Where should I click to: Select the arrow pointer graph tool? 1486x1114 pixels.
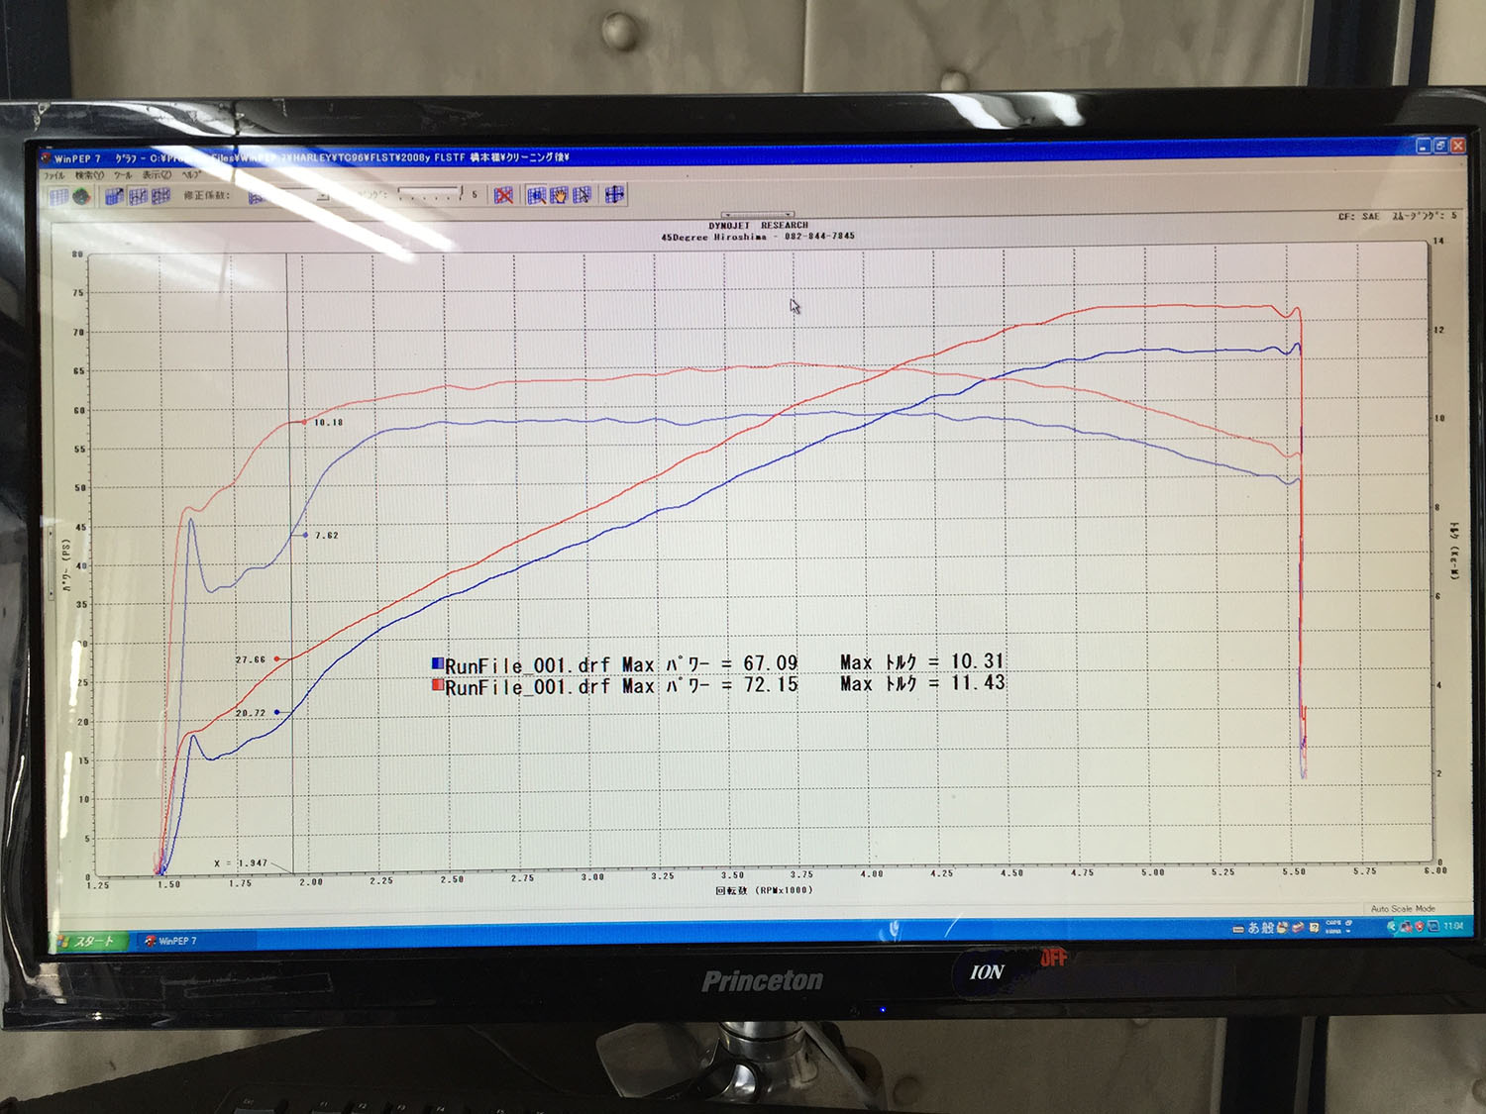582,195
